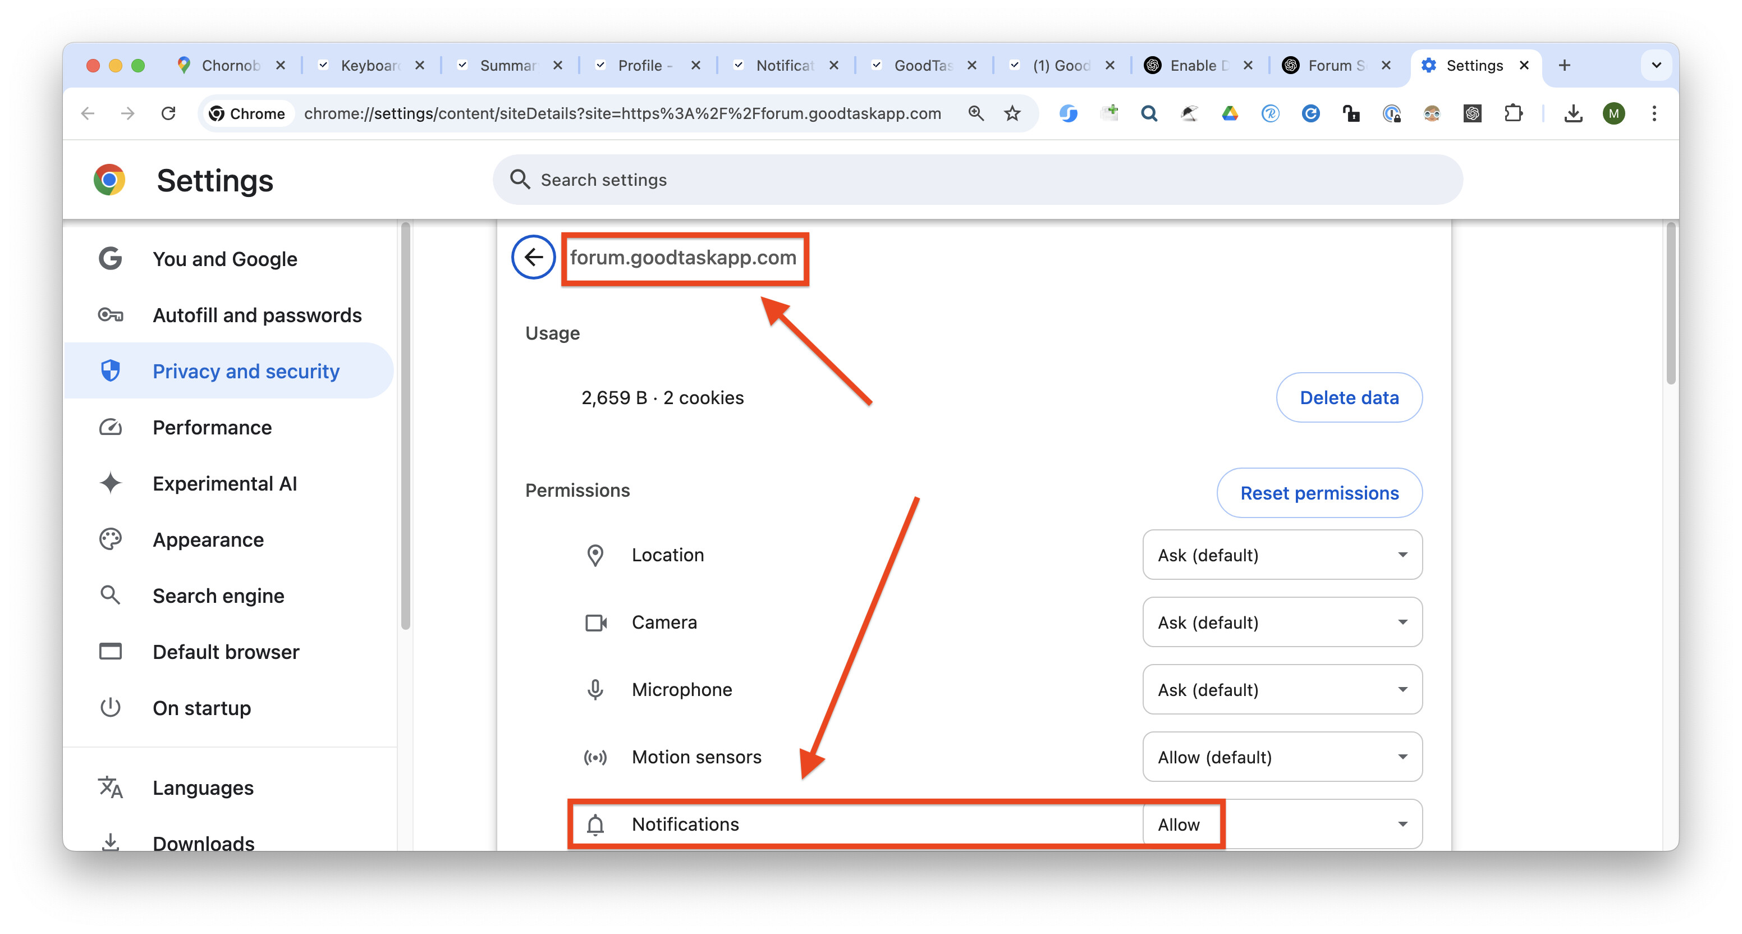1742x934 pixels.
Task: Click the Chrome logo beside Settings
Action: pyautogui.click(x=109, y=180)
